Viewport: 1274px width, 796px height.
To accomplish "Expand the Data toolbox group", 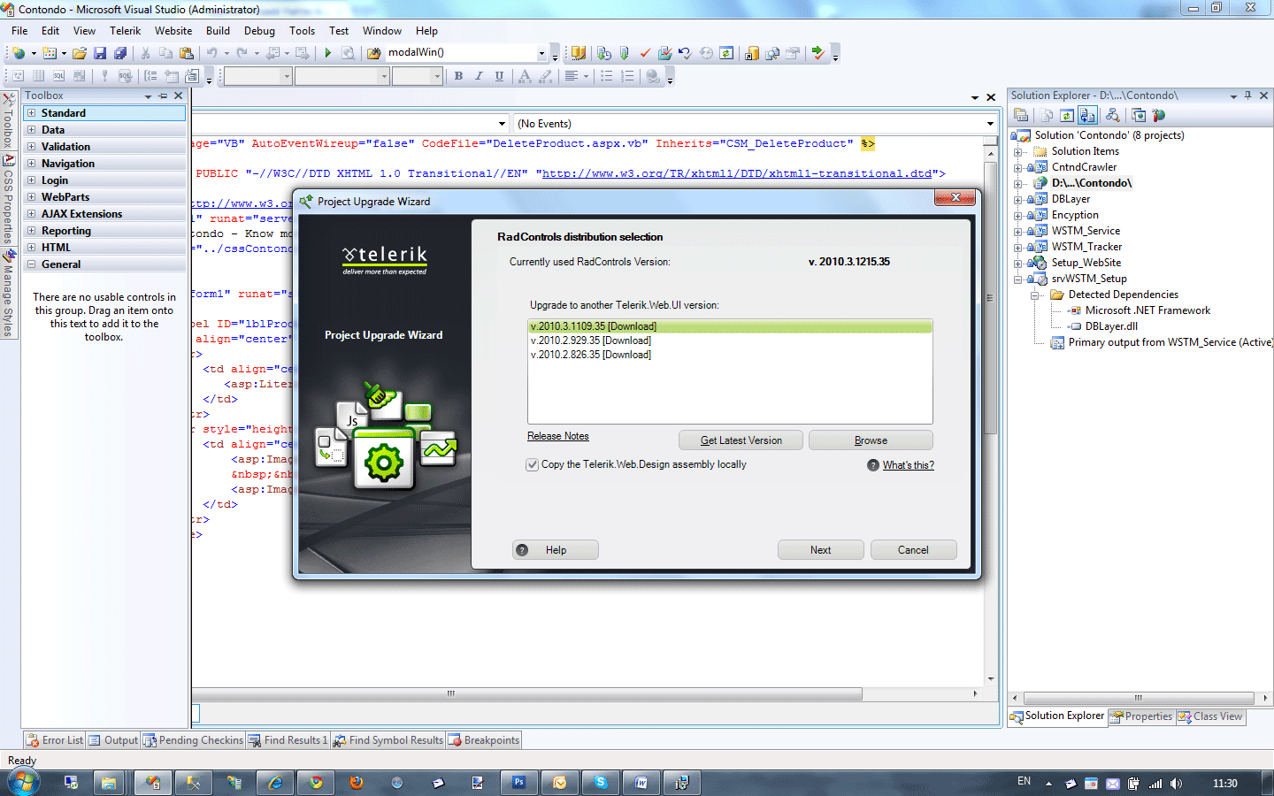I will point(31,130).
